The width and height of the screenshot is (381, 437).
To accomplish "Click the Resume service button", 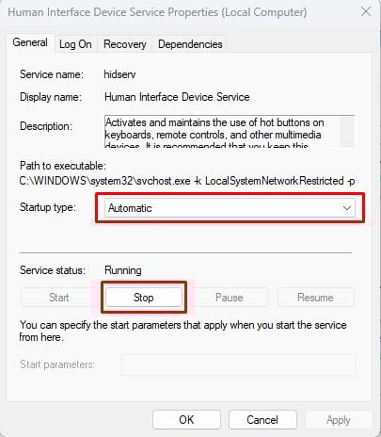I will (x=315, y=298).
